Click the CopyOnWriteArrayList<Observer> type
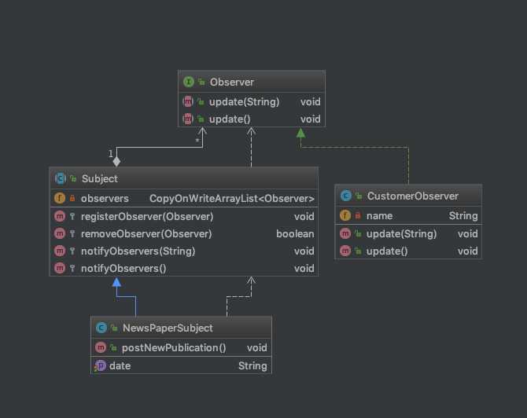The height and width of the screenshot is (418, 527). coord(232,199)
